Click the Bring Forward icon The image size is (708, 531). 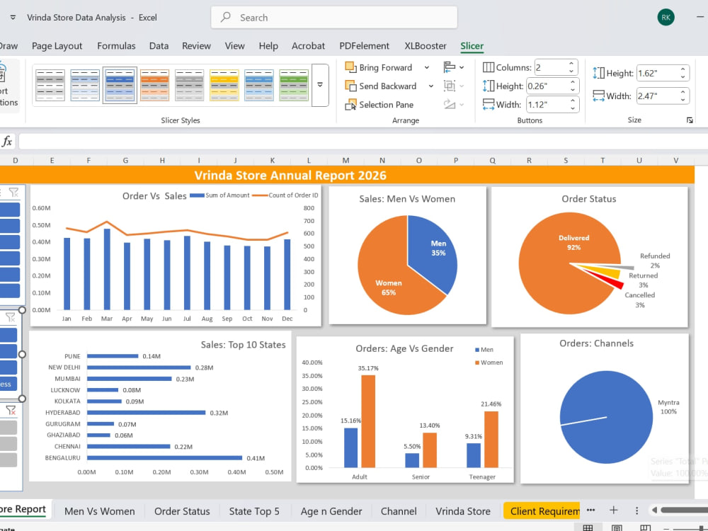tap(351, 67)
